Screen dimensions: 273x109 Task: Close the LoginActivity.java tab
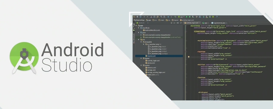point(227,23)
